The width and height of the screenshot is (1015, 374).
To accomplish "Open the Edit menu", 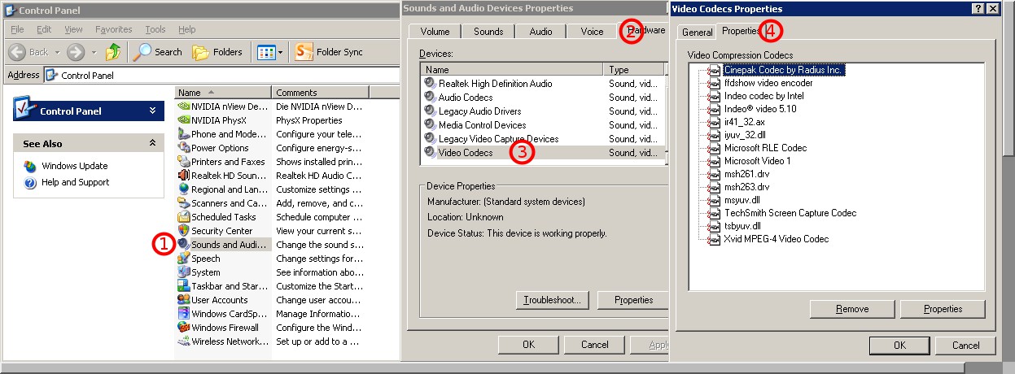I will pyautogui.click(x=44, y=29).
